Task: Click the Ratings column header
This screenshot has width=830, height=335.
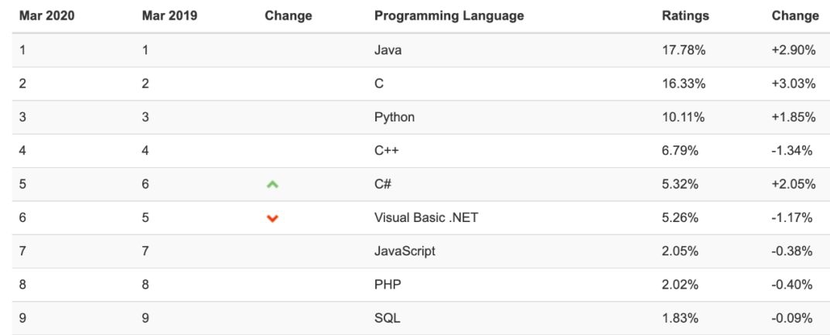Action: [685, 15]
